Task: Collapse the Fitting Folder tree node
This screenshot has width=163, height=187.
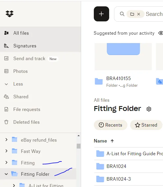Action: pyautogui.click(x=6, y=174)
